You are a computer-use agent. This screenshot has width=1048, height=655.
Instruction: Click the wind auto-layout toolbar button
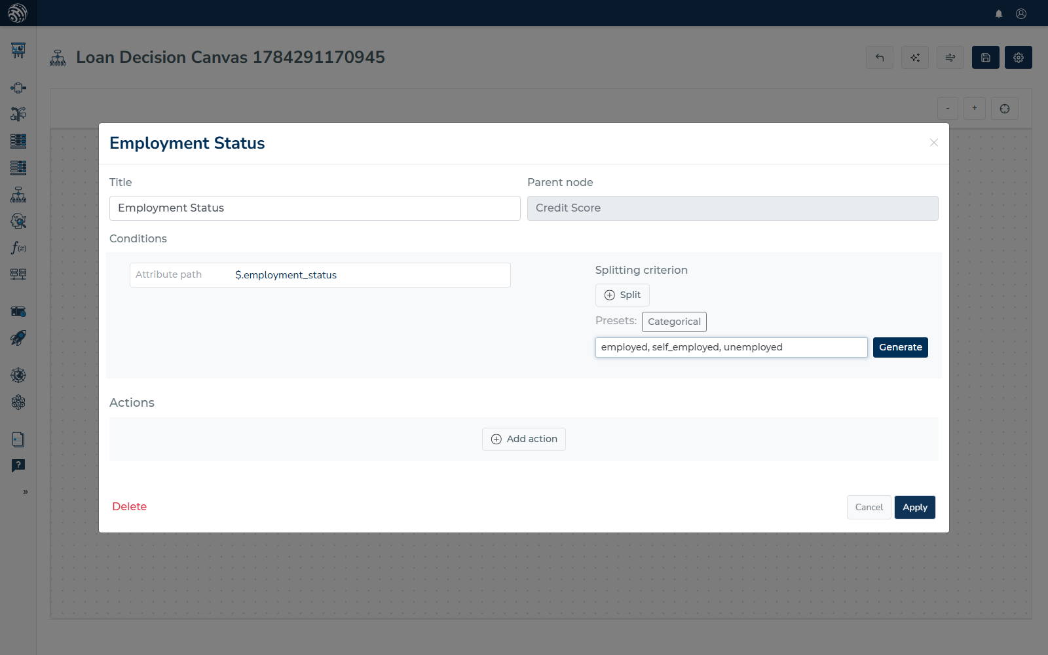[950, 58]
